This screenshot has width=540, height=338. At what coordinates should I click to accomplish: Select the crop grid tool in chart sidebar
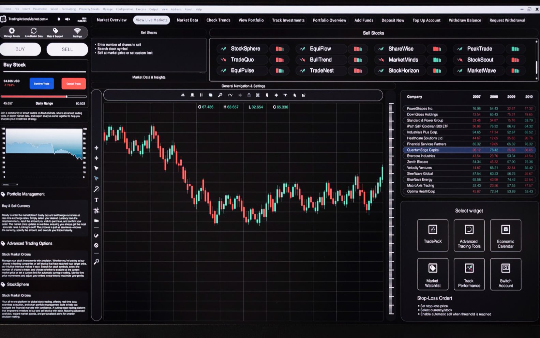click(x=96, y=211)
